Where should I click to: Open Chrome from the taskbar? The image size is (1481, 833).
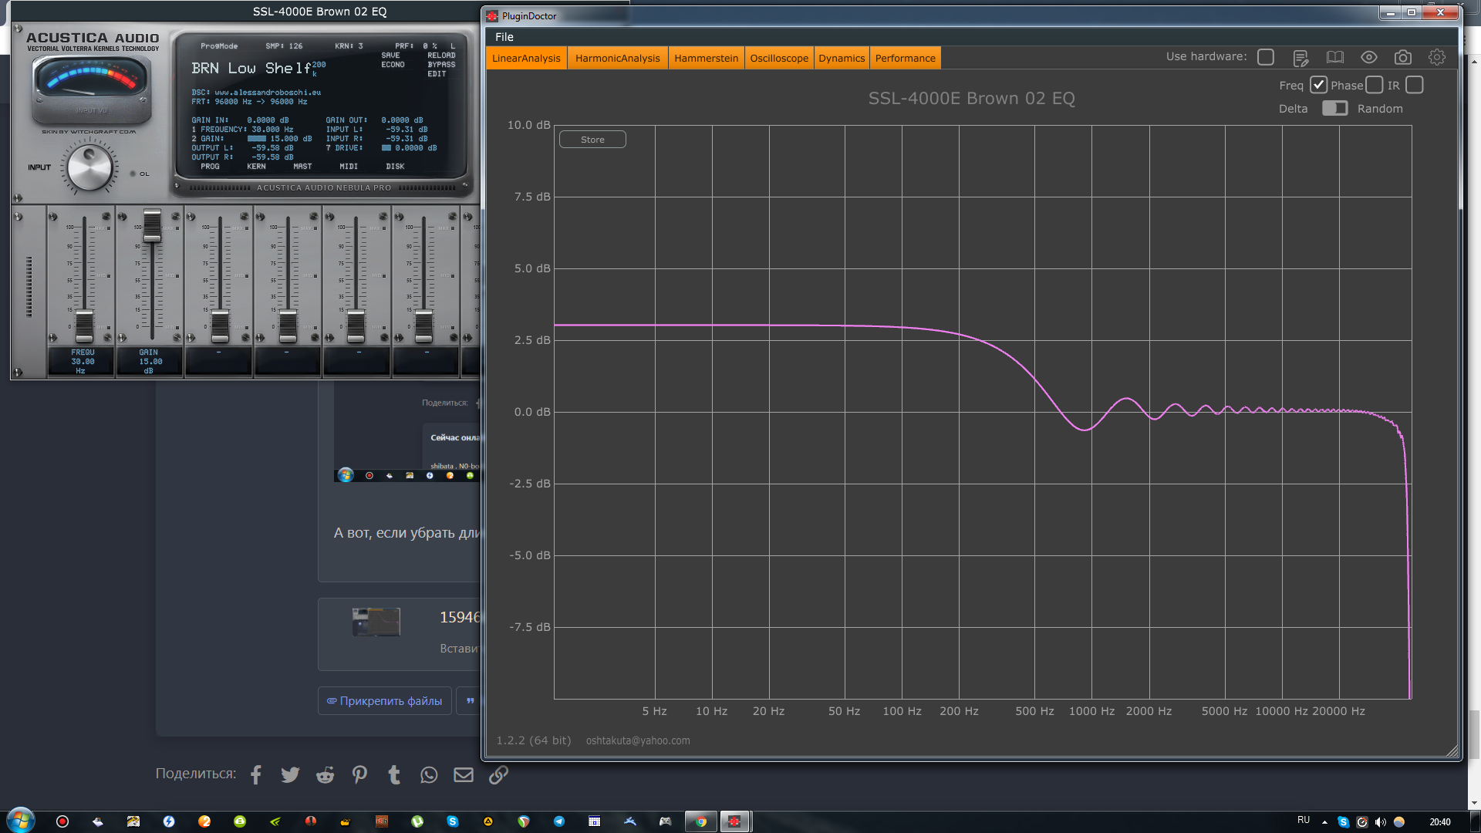701,821
